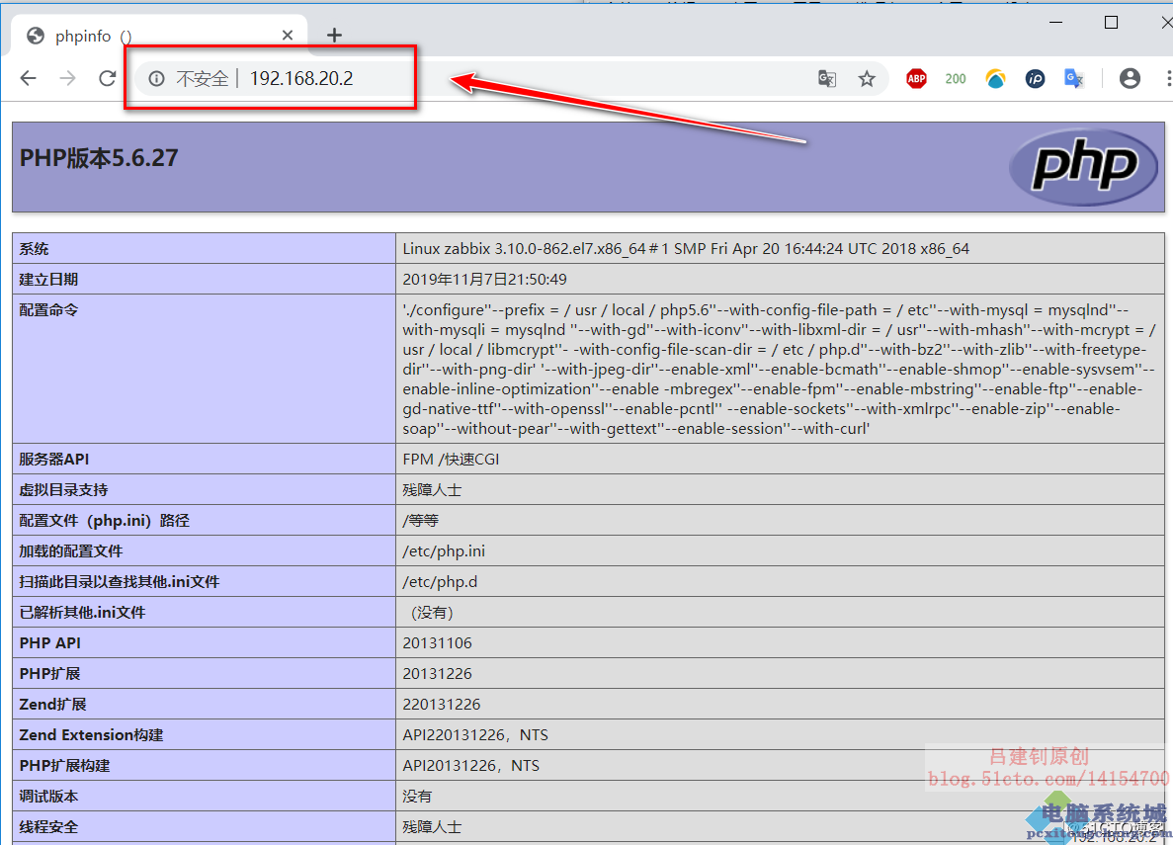Viewport: 1173px width, 845px height.
Task: Open the user profile avatar menu
Action: point(1130,79)
